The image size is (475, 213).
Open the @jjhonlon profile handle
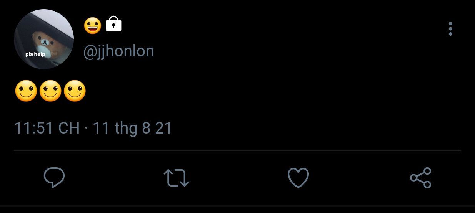click(118, 51)
